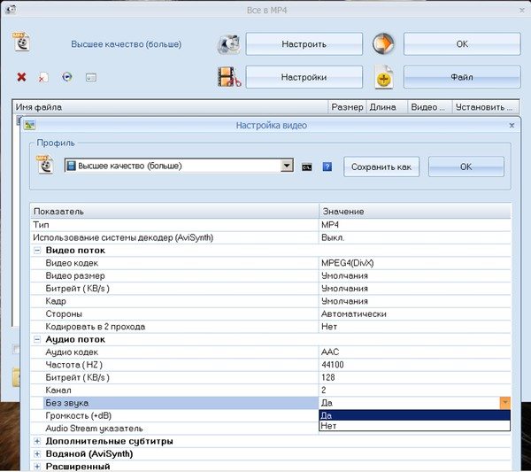Expand the Расширенный section
The width and height of the screenshot is (531, 472).
pyautogui.click(x=37, y=467)
